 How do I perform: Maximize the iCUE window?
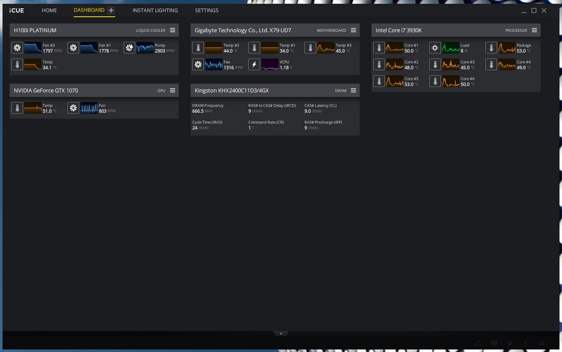534,11
